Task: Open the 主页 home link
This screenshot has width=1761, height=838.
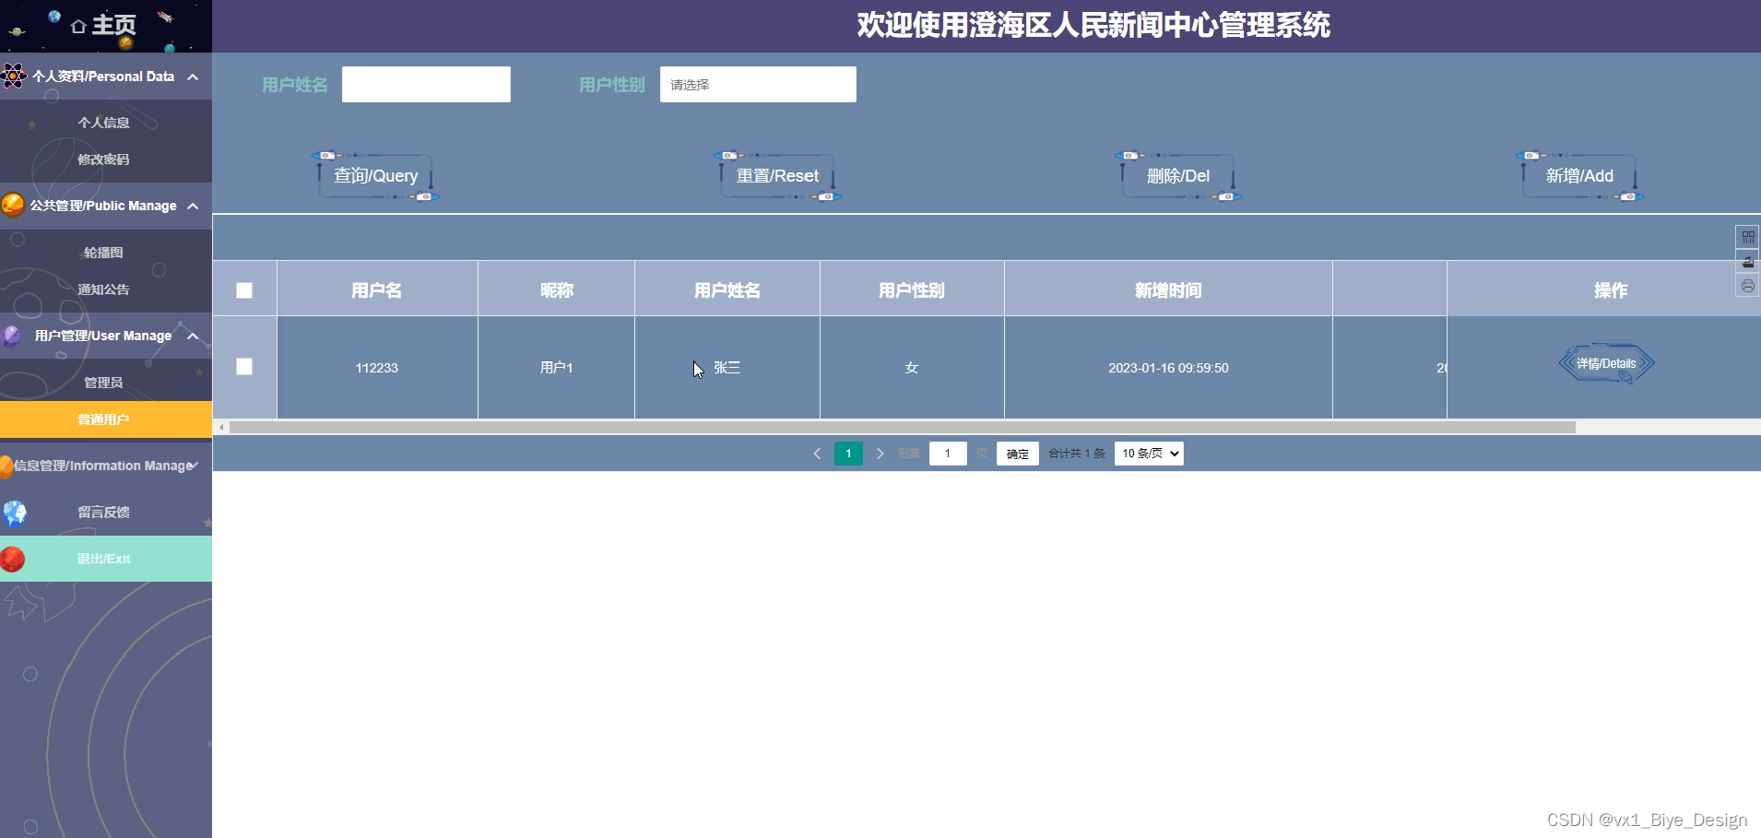Action: pos(104,25)
